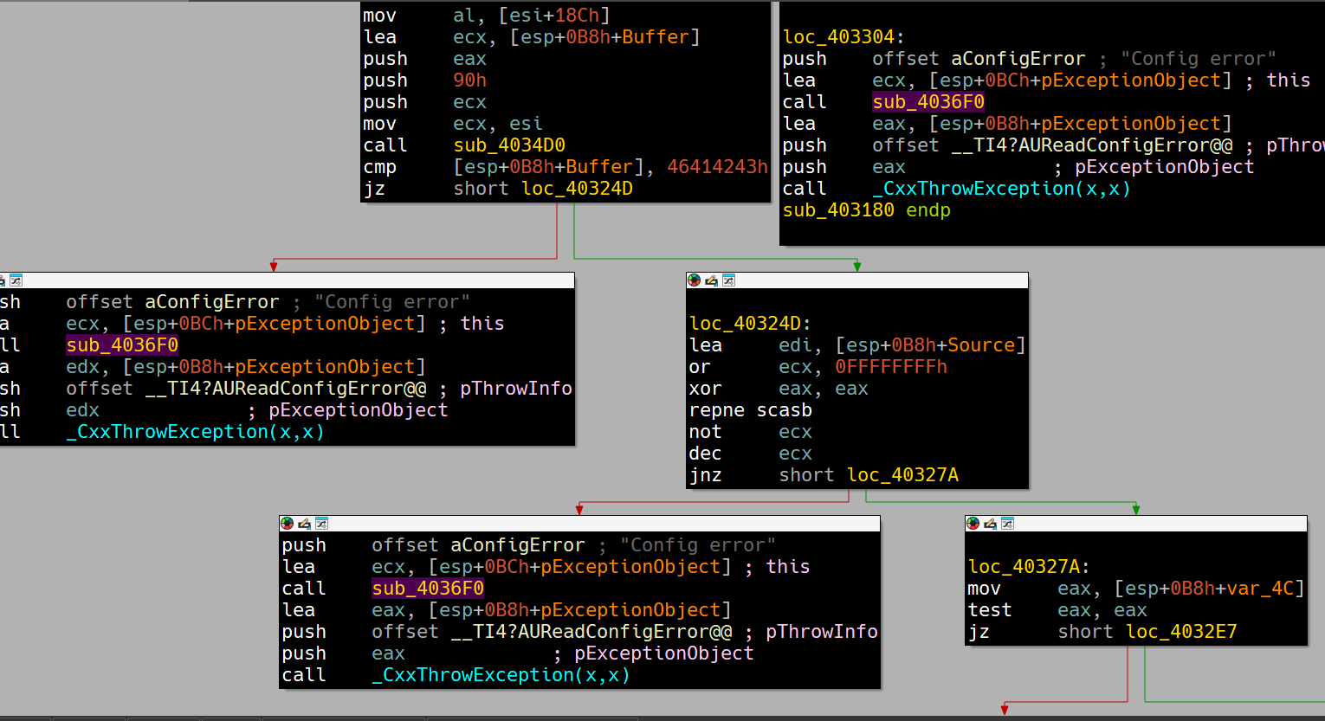Select sub_4036F0 in the loc_403304 block
Image resolution: width=1325 pixels, height=721 pixels.
927,102
